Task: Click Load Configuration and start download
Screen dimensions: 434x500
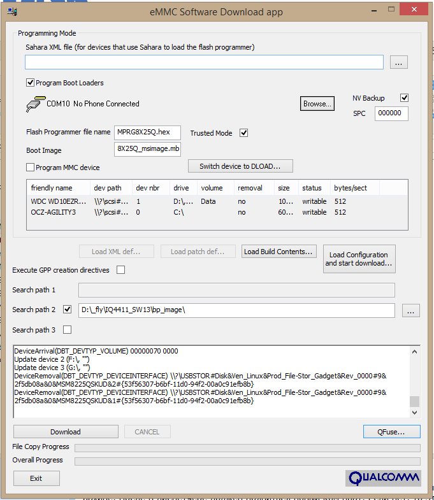Action: (359, 259)
